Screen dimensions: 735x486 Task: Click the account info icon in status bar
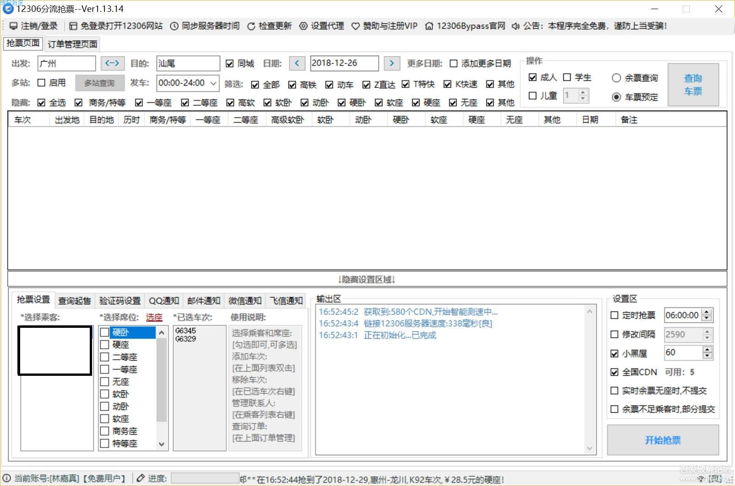(7, 478)
